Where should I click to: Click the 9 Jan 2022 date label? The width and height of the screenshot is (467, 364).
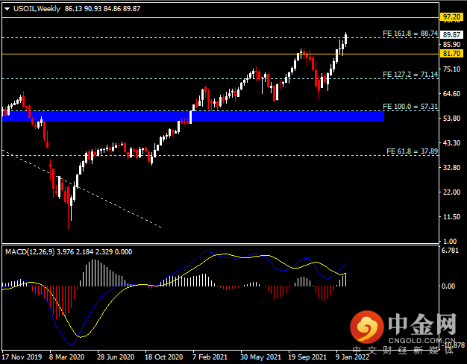coord(352,357)
